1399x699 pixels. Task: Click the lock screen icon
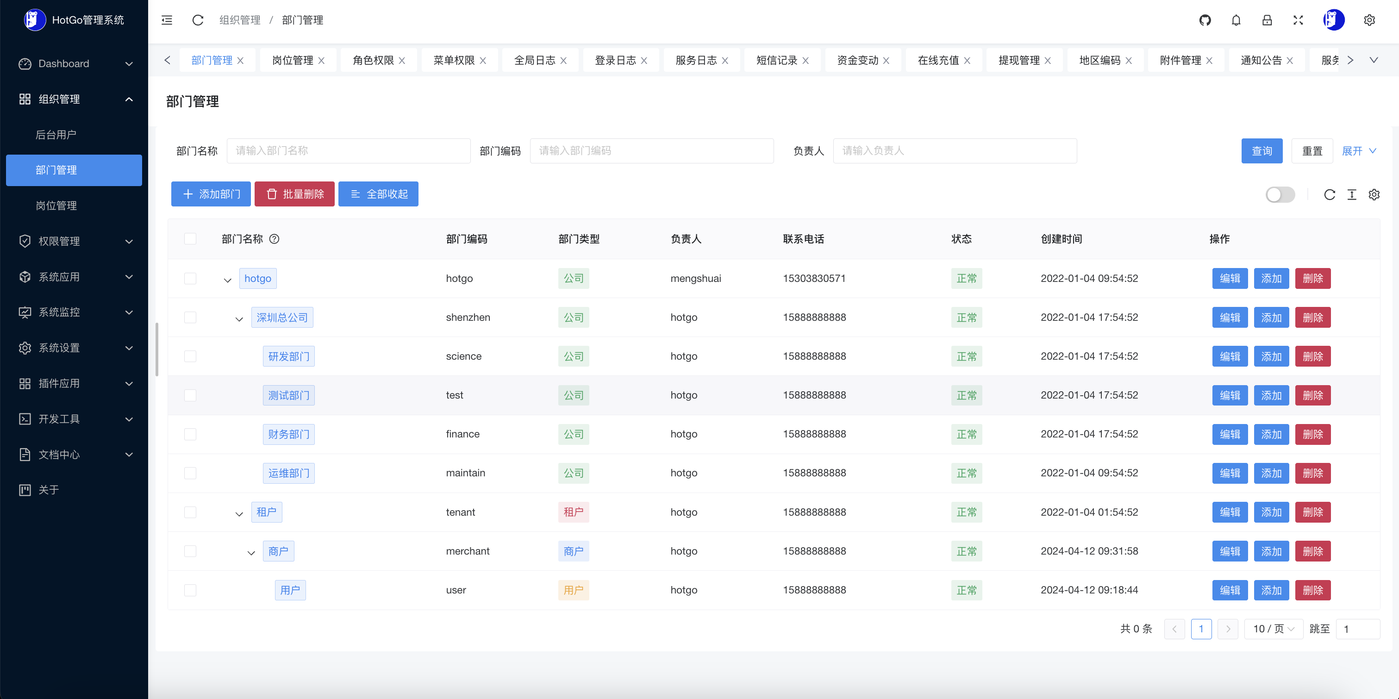(1267, 20)
